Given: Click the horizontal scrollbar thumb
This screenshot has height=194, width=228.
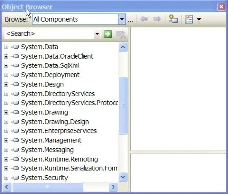Looking at the screenshot, I should pyautogui.click(x=48, y=187).
